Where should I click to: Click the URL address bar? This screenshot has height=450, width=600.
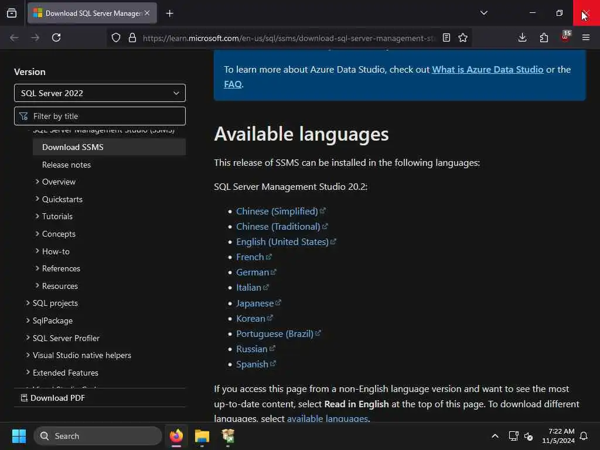288,38
